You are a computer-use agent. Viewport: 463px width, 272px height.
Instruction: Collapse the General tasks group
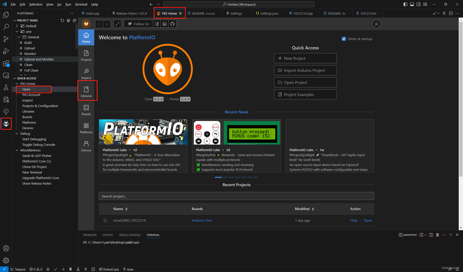[x=19, y=37]
